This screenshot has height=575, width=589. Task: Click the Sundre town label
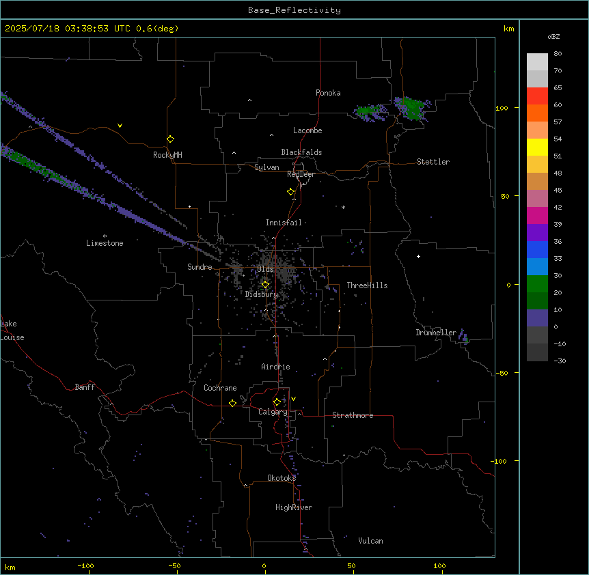click(x=200, y=267)
